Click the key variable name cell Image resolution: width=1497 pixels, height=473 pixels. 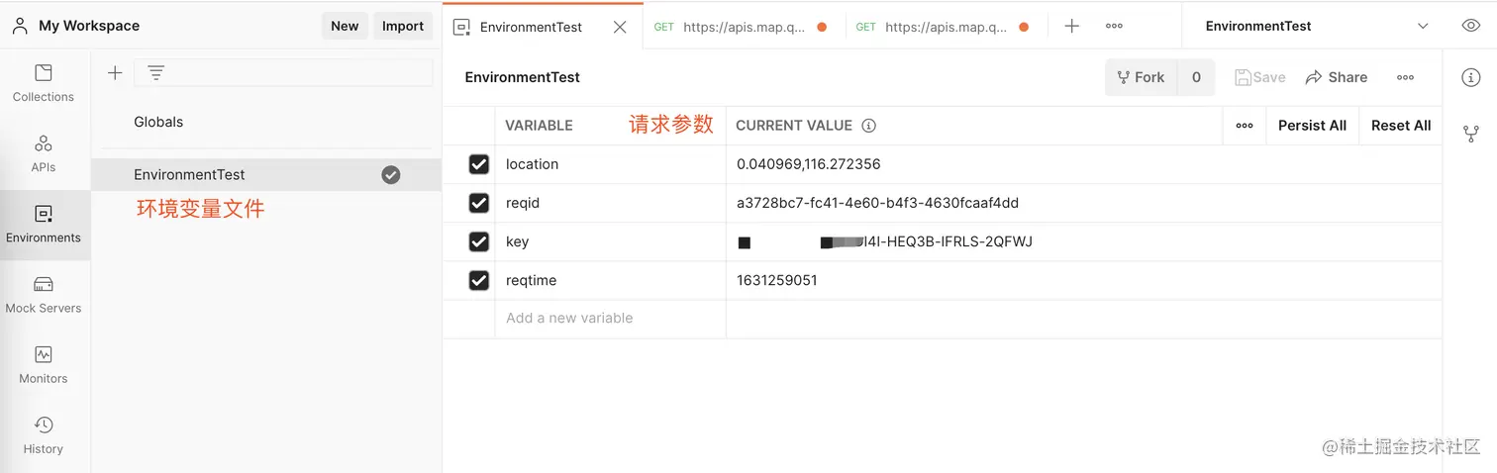click(611, 241)
